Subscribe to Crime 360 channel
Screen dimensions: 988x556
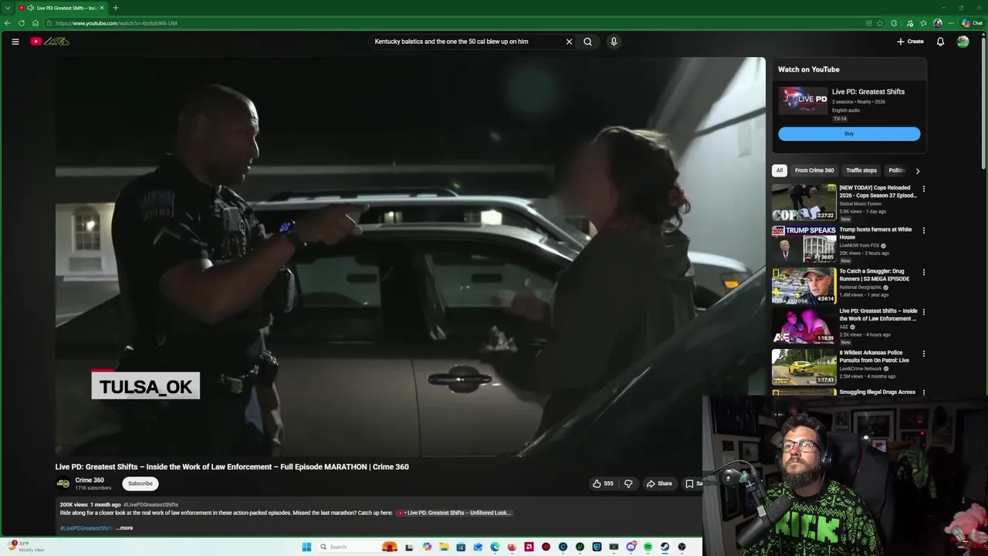tap(140, 483)
